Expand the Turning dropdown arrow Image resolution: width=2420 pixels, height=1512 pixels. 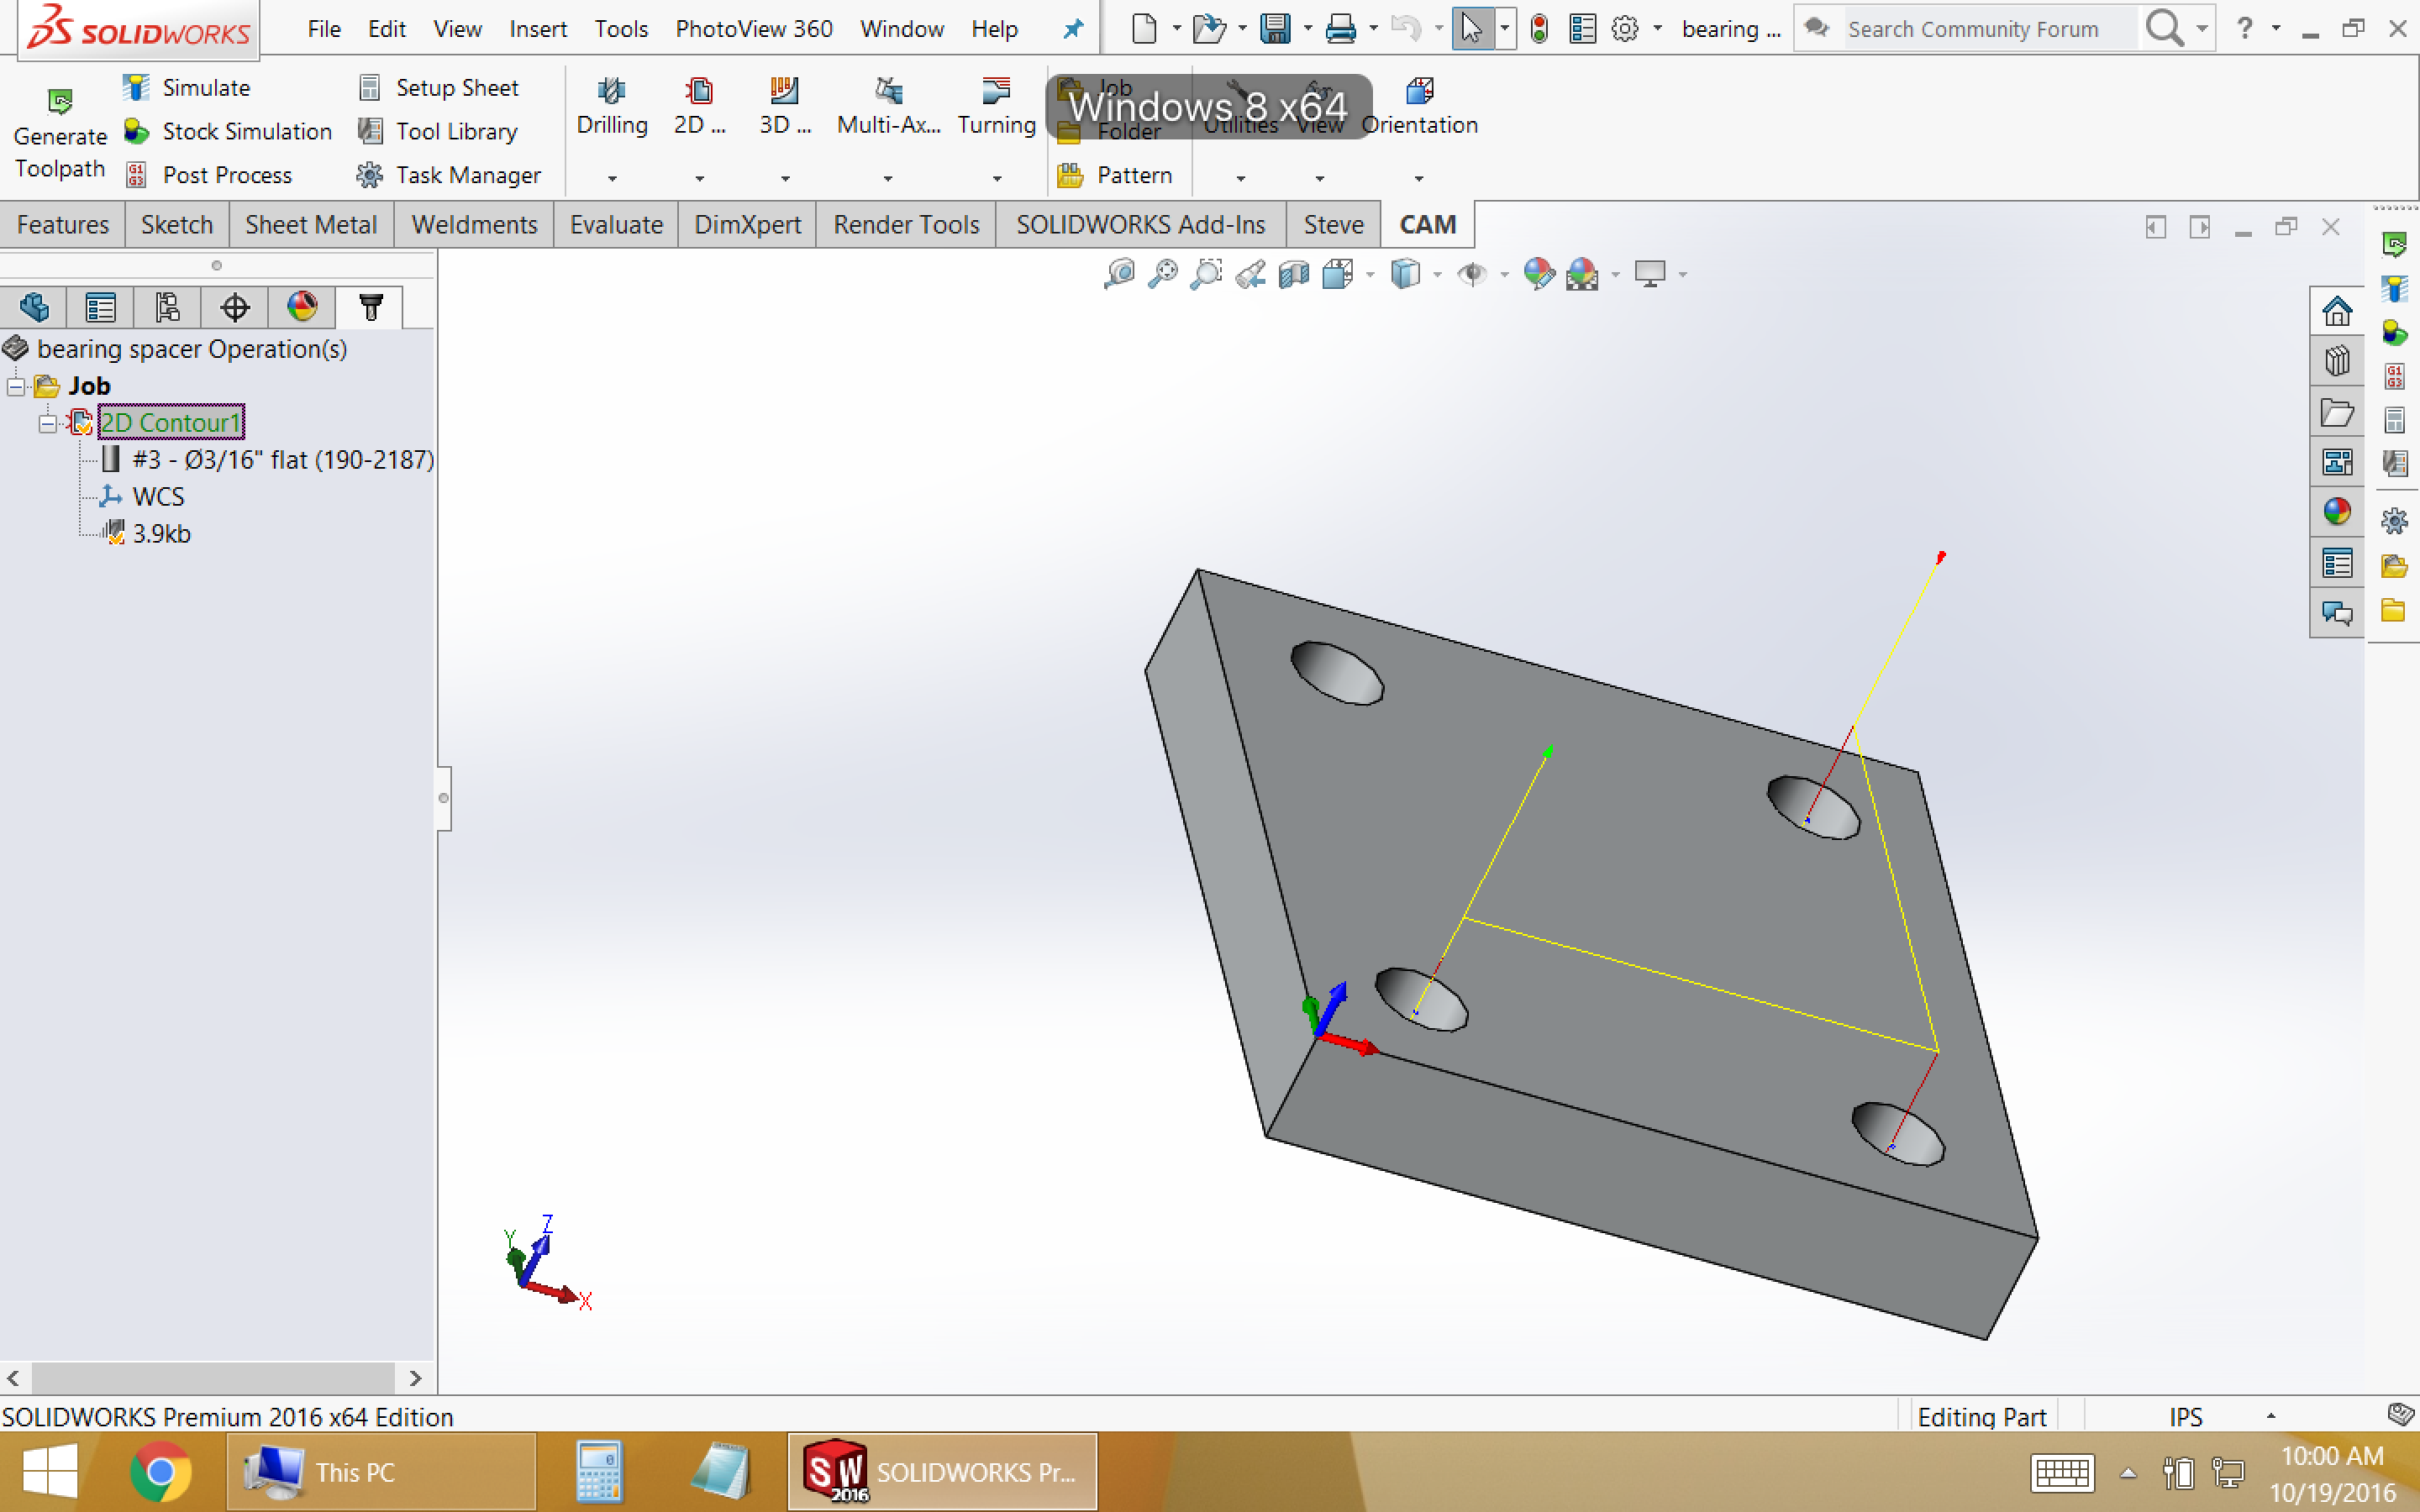[x=996, y=178]
